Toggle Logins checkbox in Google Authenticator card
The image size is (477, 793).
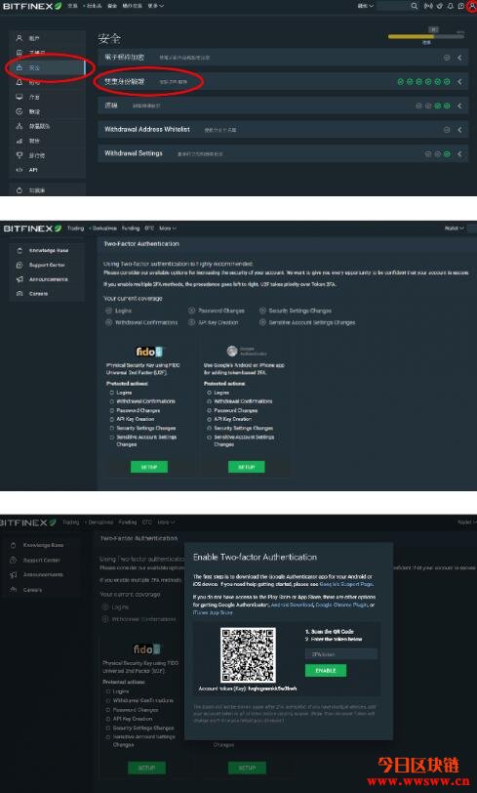(209, 393)
